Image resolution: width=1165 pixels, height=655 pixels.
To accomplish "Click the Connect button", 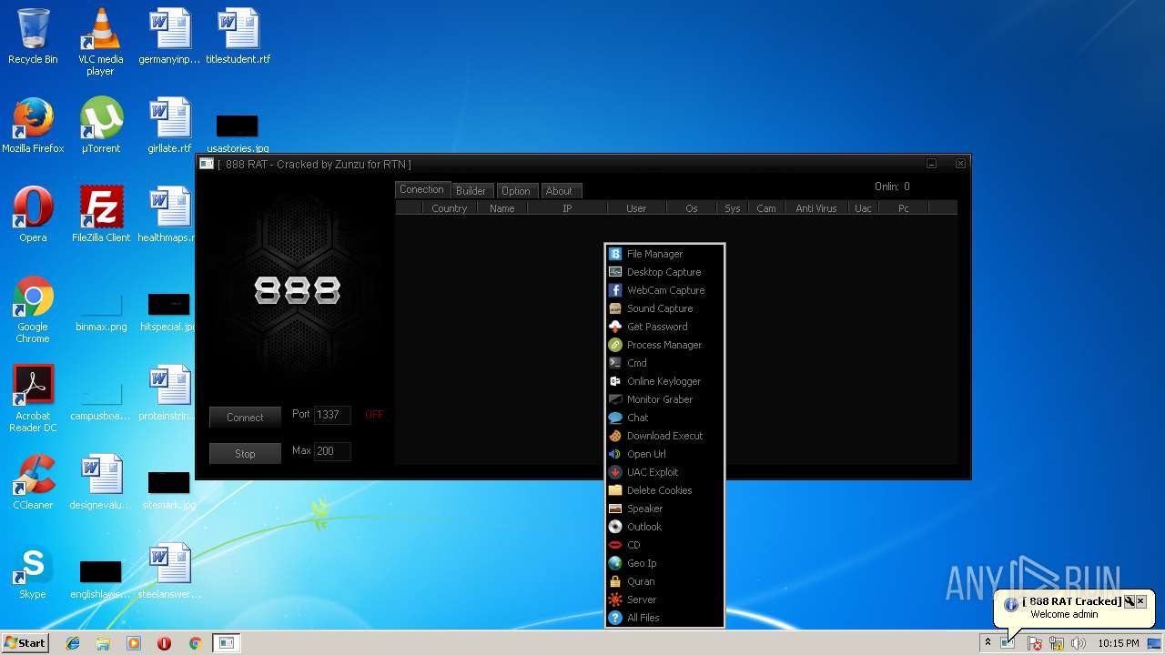I will click(245, 418).
